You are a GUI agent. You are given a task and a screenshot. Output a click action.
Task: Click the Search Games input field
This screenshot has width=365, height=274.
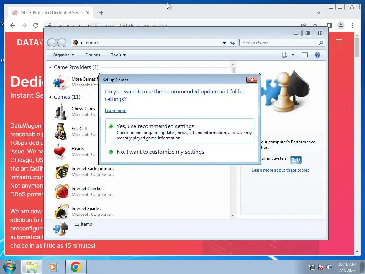pyautogui.click(x=279, y=43)
